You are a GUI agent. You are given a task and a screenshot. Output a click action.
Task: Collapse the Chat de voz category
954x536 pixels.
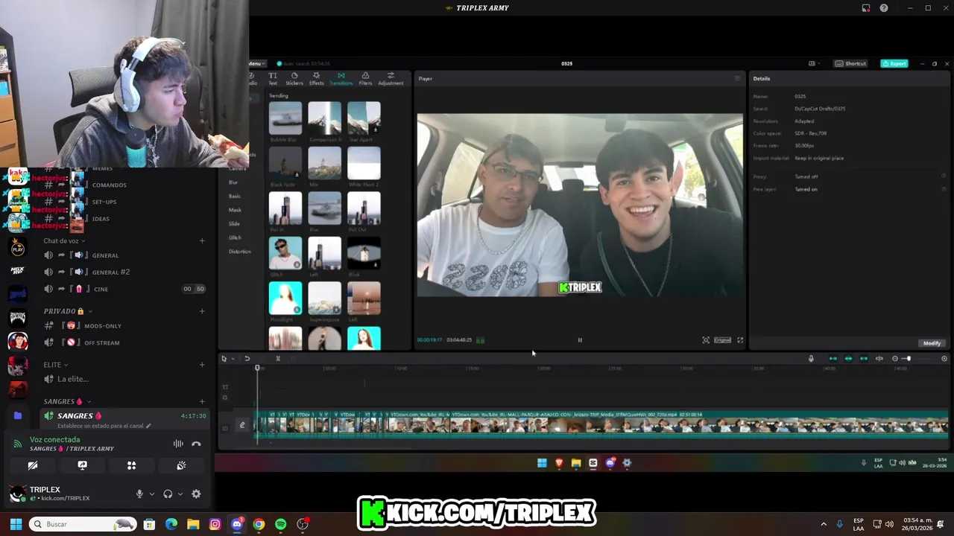click(x=64, y=240)
